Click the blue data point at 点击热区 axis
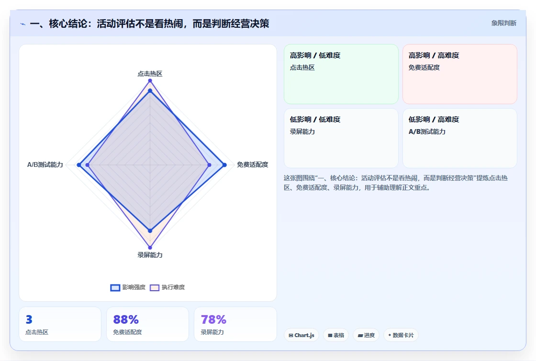The width and height of the screenshot is (536, 361). tap(150, 90)
